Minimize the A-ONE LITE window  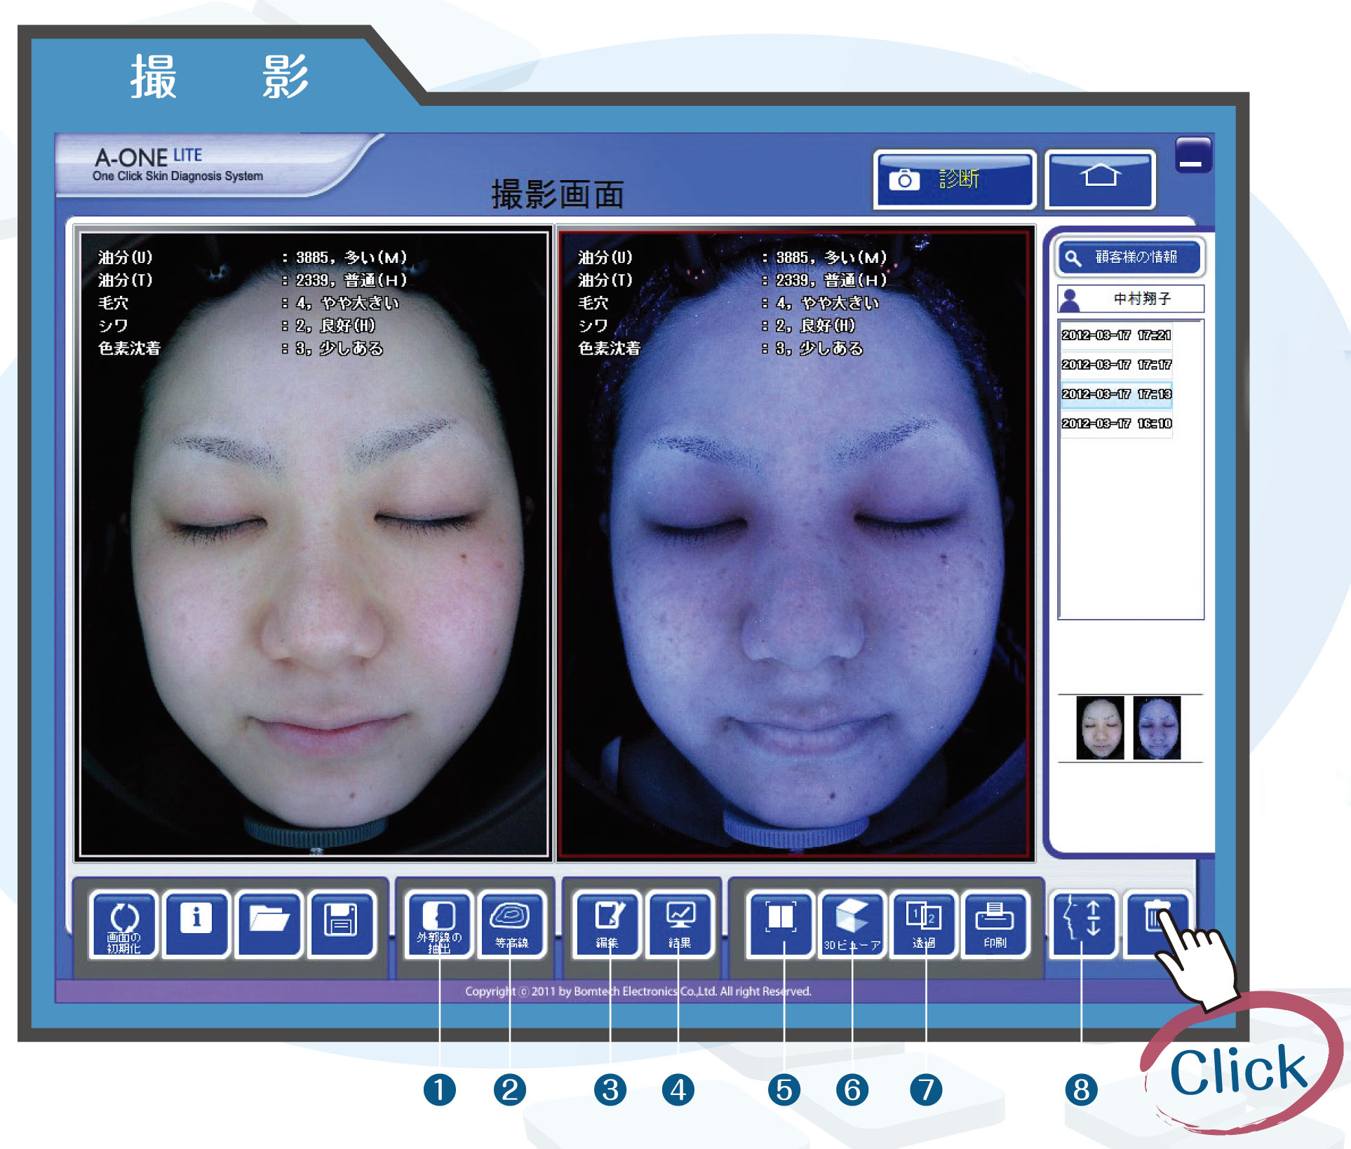pos(1192,156)
